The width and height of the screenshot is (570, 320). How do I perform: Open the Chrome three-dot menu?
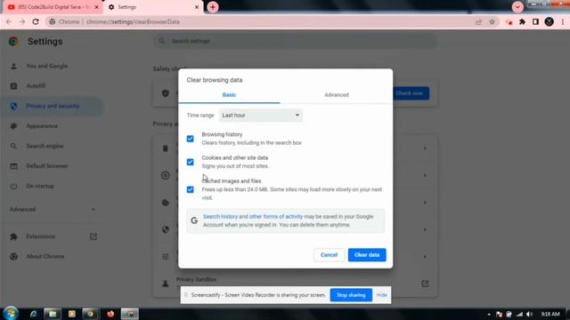click(563, 21)
